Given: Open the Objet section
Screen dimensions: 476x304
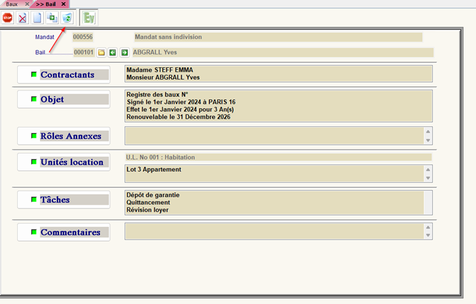Looking at the screenshot, I should [x=52, y=99].
